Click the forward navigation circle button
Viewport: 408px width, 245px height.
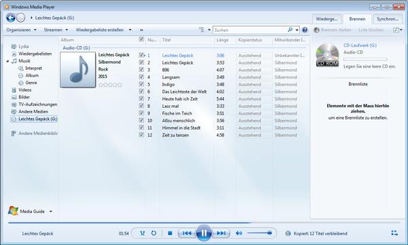click(20, 18)
